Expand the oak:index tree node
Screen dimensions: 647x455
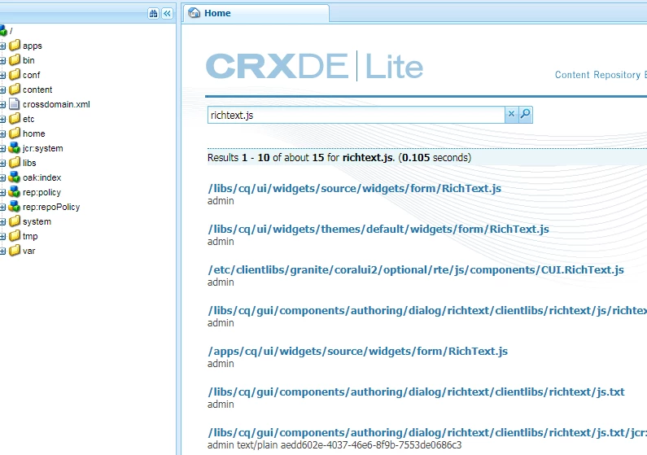[x=2, y=177]
